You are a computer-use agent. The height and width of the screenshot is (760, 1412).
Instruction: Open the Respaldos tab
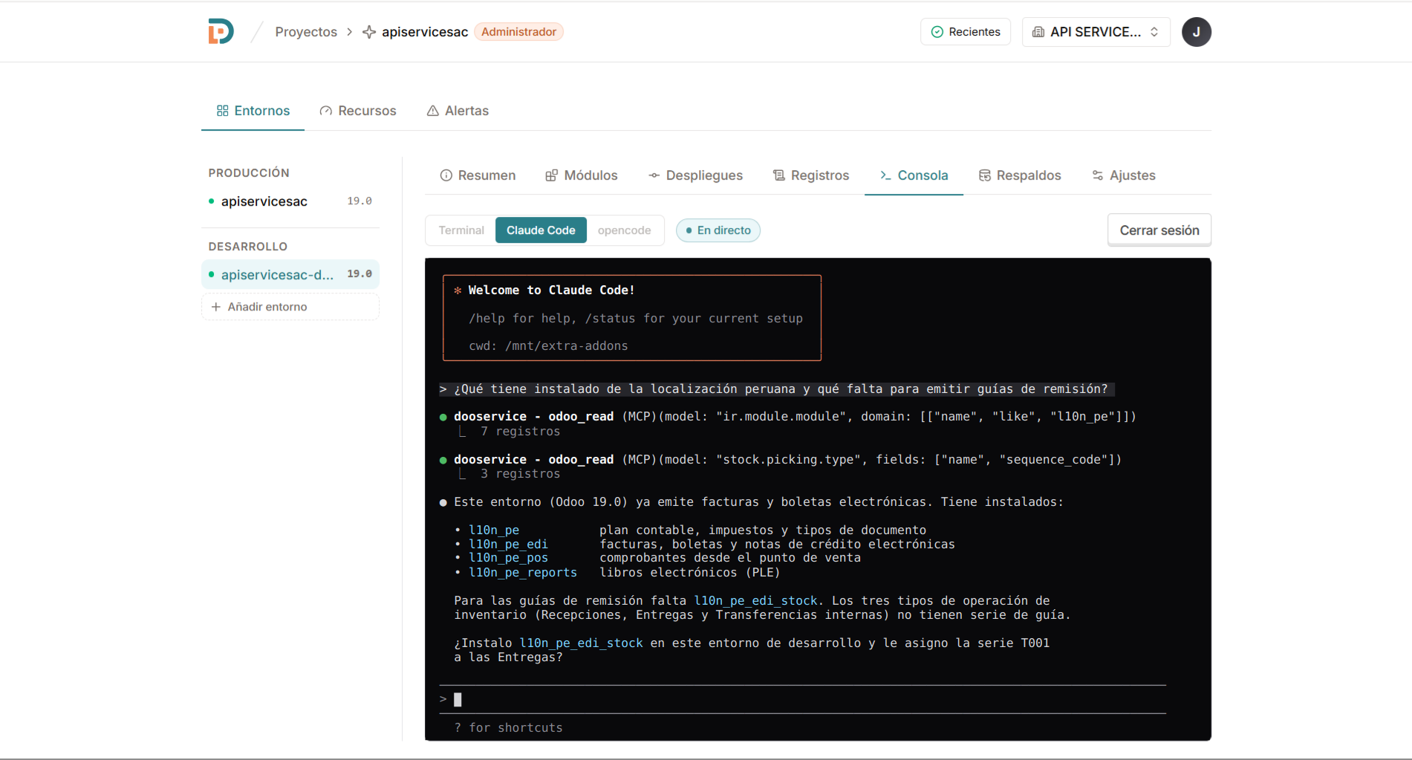pyautogui.click(x=1020, y=175)
